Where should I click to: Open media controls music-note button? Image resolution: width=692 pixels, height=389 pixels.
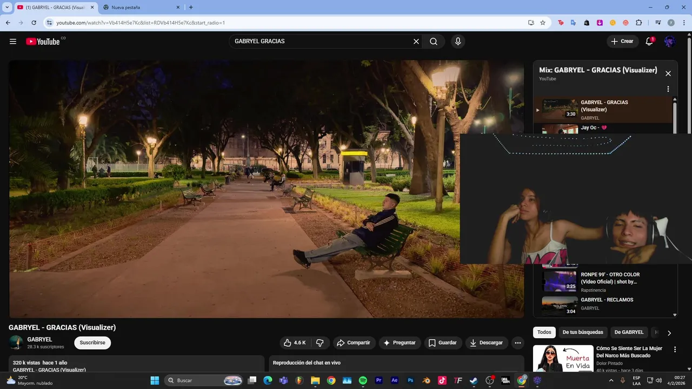point(658,23)
